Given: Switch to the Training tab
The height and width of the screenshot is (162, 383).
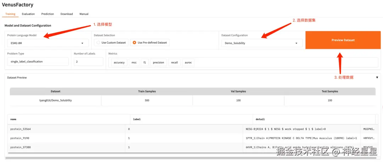Looking at the screenshot, I should [x=10, y=14].
